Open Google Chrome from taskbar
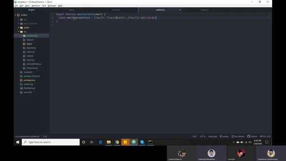 click(x=117, y=142)
